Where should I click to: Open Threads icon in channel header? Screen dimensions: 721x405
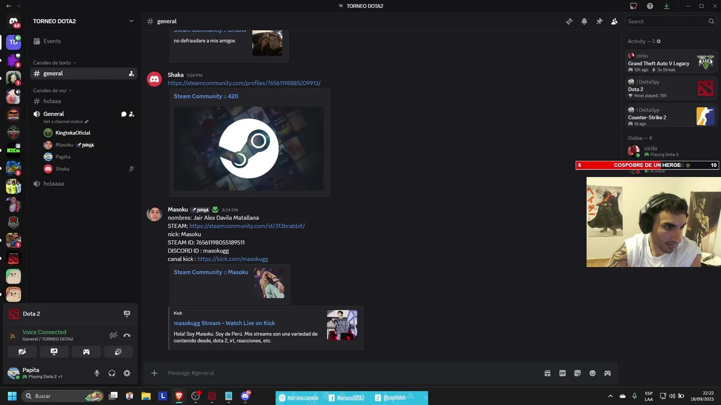point(569,21)
